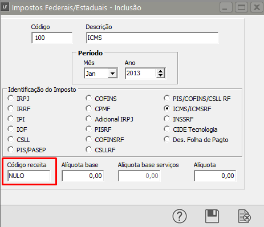This screenshot has height=227, width=264.
Task: Click the Código input field
Action: 52,38
